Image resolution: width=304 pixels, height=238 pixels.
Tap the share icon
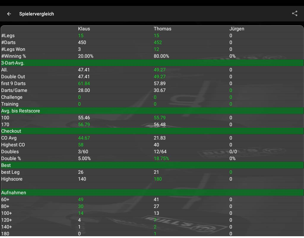[x=294, y=13]
